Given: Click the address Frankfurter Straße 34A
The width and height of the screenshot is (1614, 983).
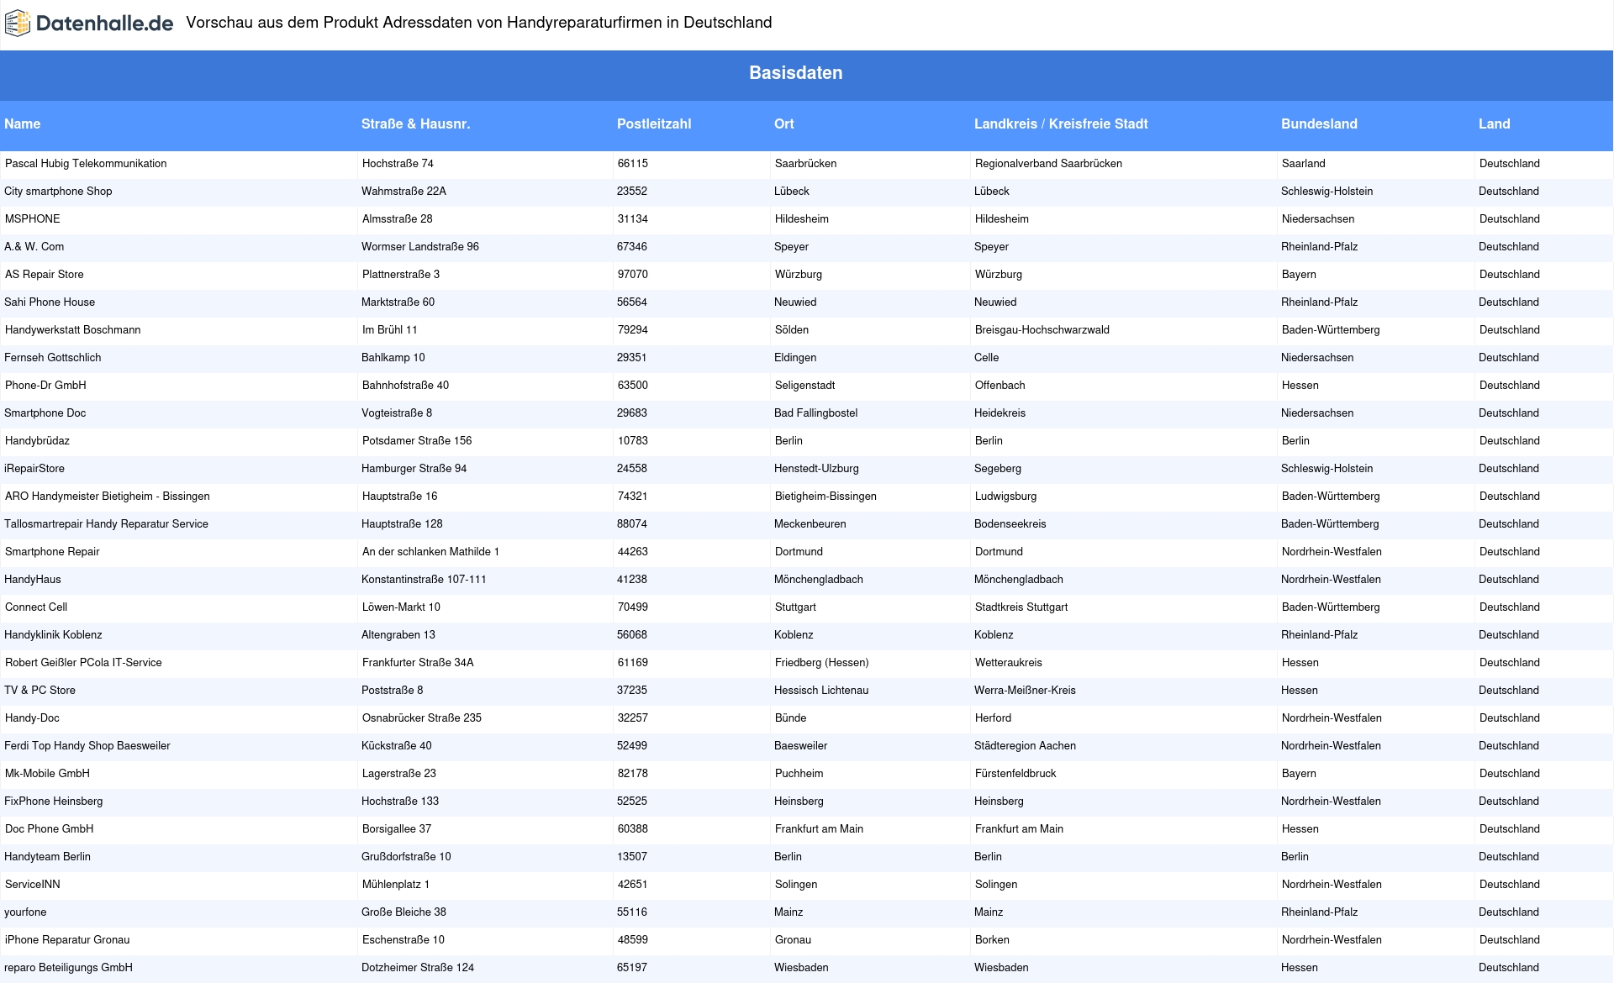Looking at the screenshot, I should click(418, 663).
